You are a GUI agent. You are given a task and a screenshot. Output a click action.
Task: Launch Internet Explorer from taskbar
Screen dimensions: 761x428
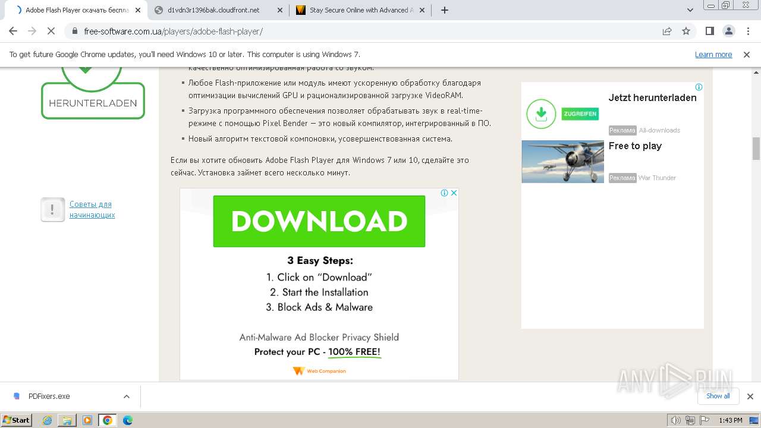pos(47,420)
